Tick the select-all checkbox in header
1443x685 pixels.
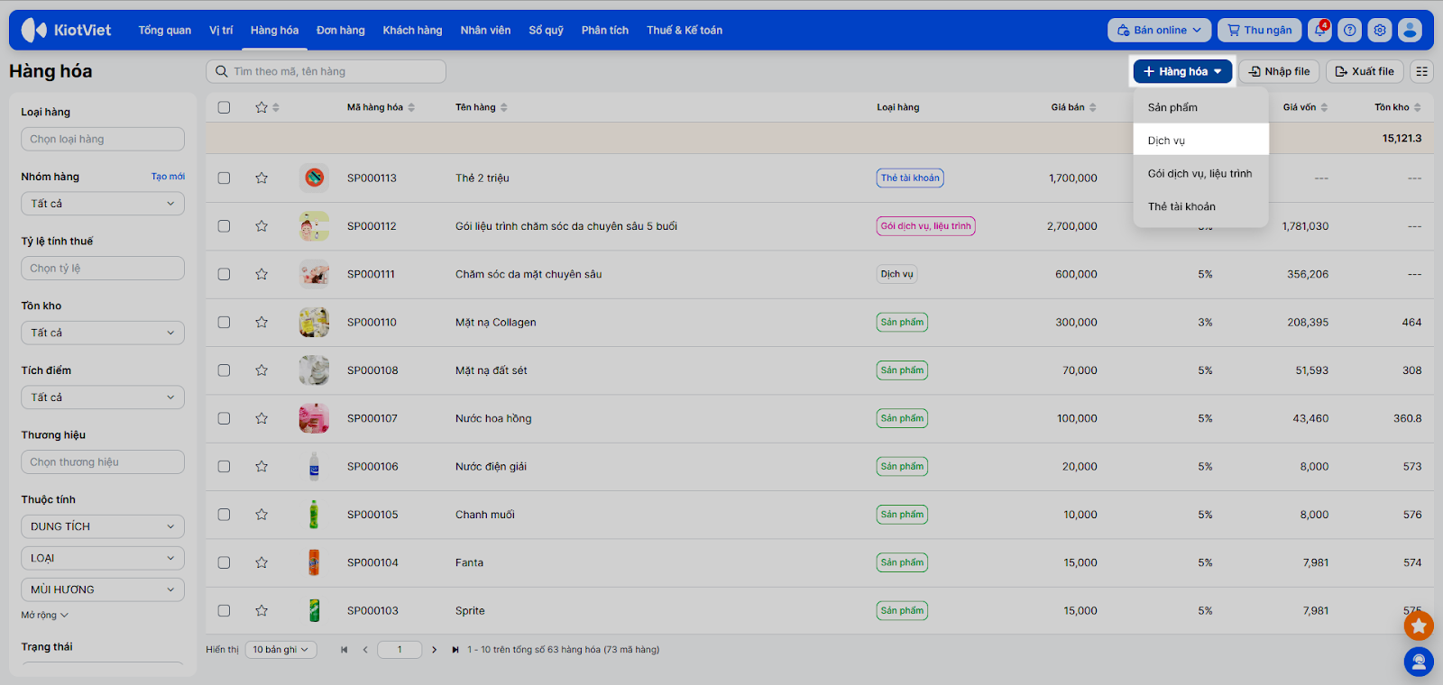(224, 107)
